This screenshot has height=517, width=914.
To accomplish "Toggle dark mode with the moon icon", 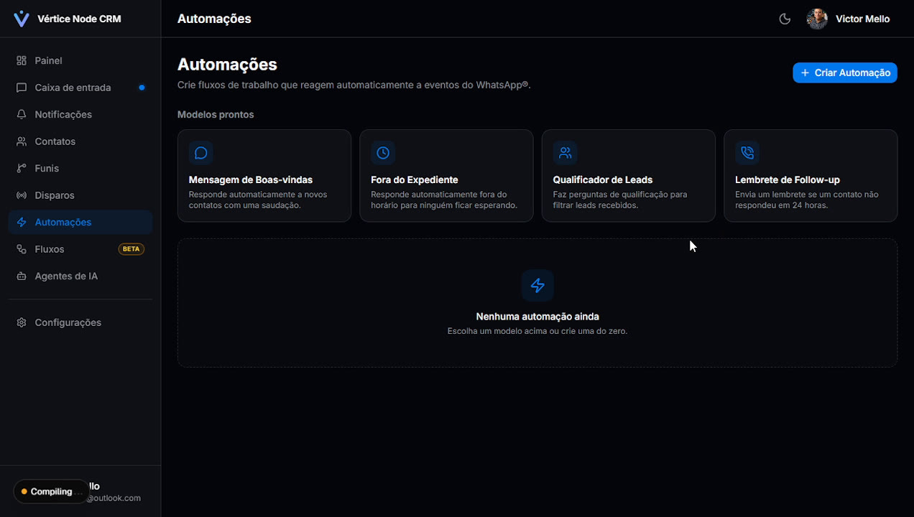I will tap(785, 19).
